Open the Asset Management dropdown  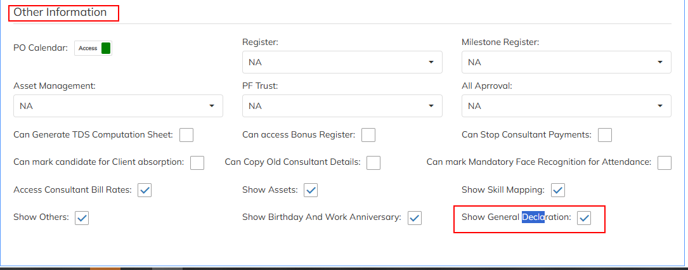118,106
